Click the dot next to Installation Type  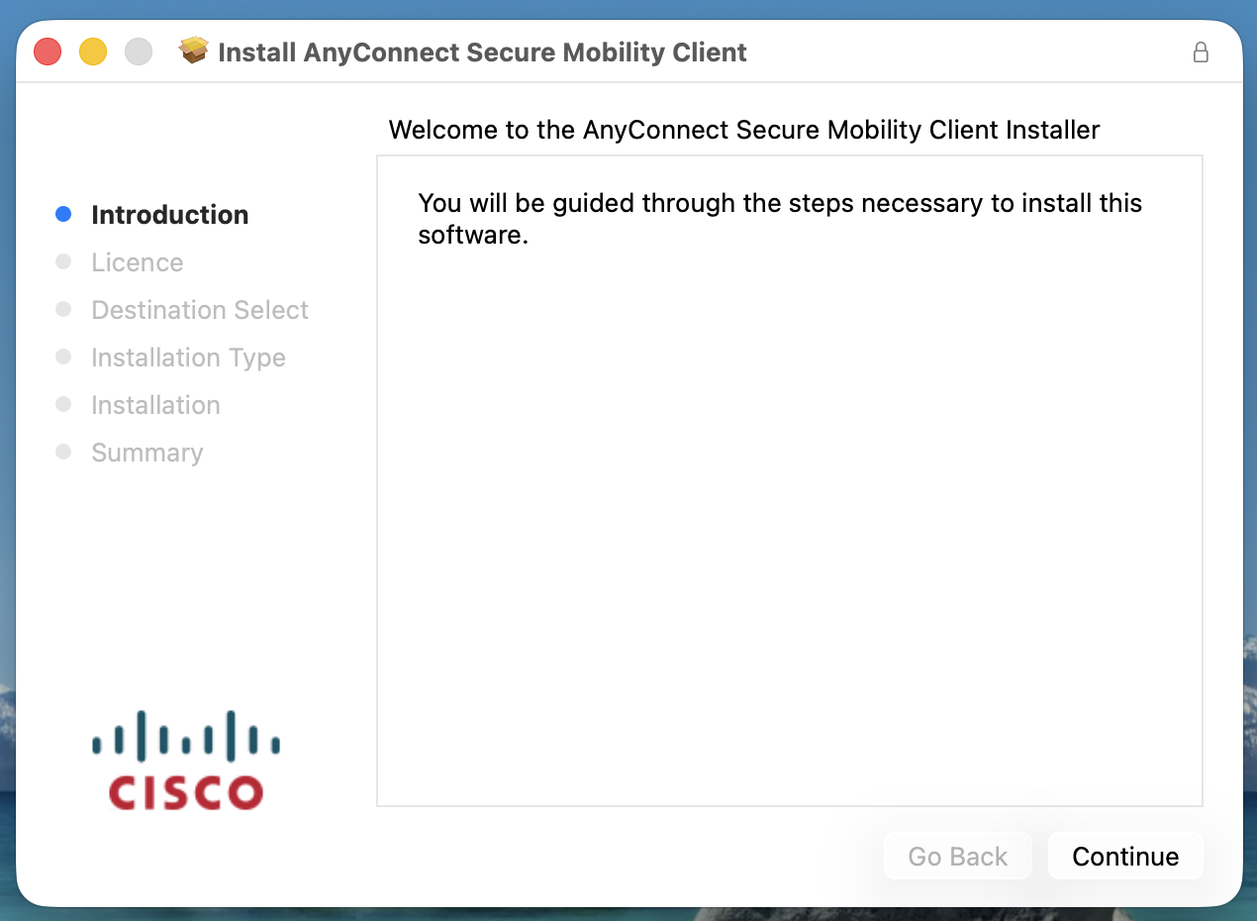point(64,357)
